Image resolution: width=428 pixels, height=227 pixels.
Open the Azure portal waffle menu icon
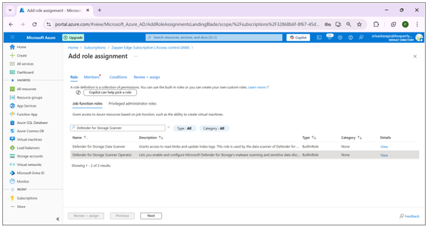pos(12,37)
